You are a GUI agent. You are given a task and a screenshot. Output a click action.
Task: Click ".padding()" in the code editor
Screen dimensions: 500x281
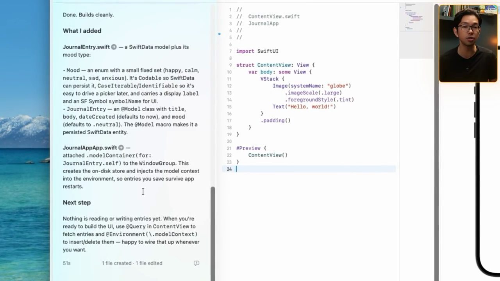point(276,121)
